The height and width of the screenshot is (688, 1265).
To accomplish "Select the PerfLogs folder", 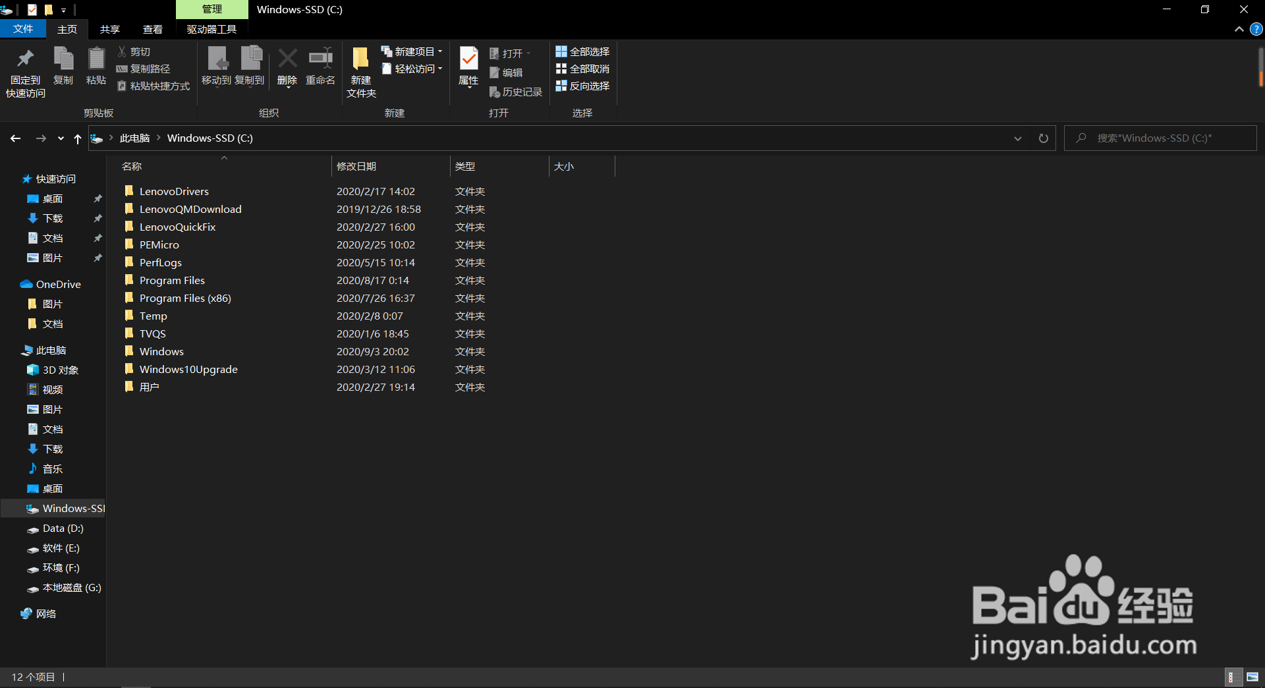I will click(160, 262).
